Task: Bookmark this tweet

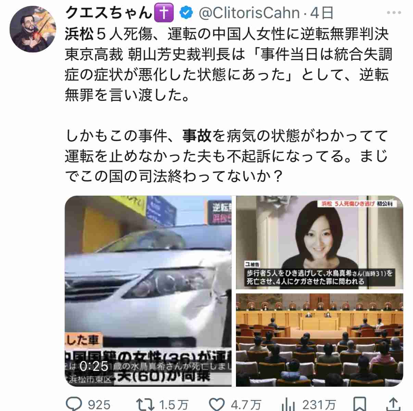Action: [360, 404]
